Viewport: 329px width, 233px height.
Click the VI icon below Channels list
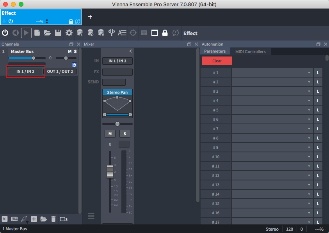click(x=5, y=219)
